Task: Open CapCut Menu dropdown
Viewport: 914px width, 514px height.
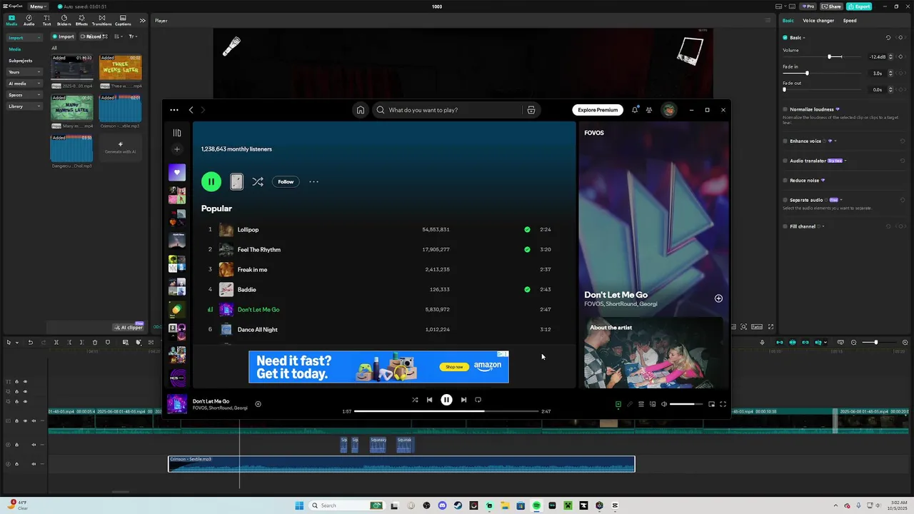Action: [37, 6]
